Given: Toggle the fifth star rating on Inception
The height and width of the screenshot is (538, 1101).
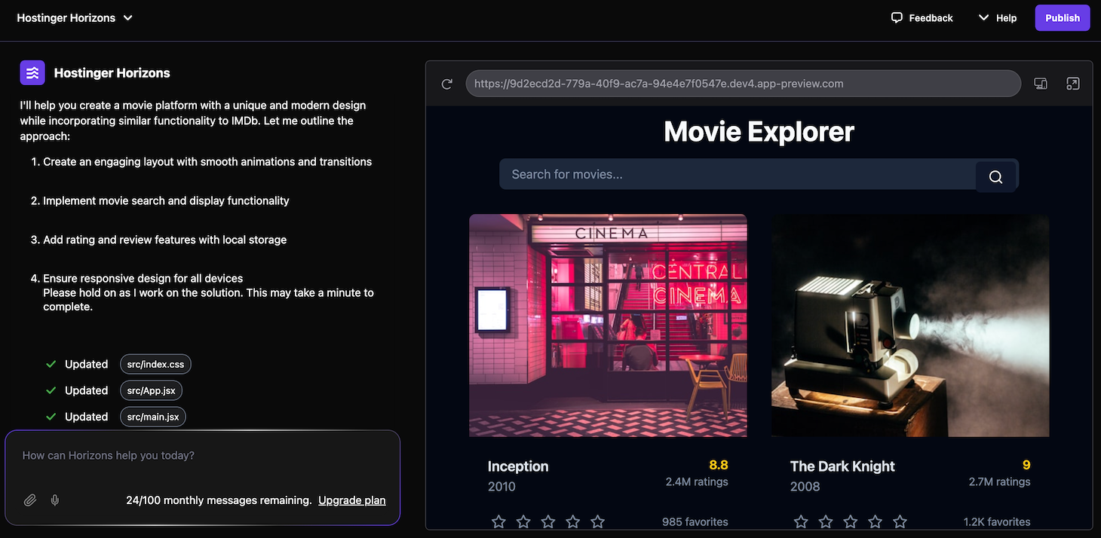Looking at the screenshot, I should coord(597,521).
